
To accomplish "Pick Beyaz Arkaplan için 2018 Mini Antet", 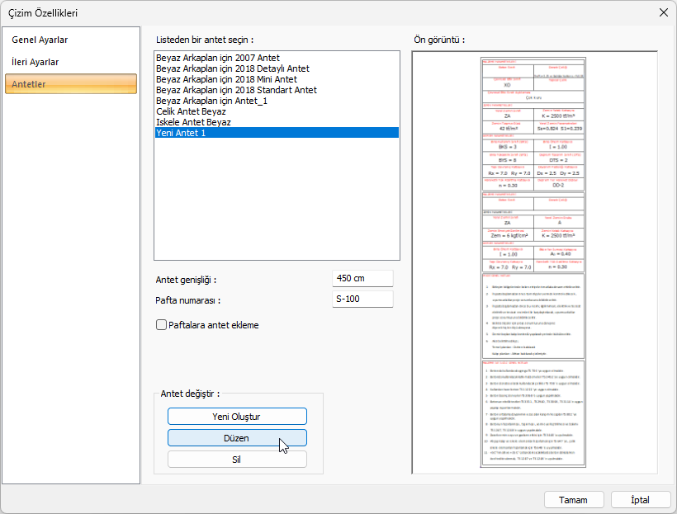I will [226, 79].
